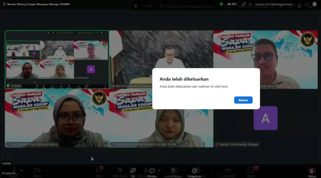Click the purple A avatar of Deputi 18
The height and width of the screenshot is (178, 321).
(265, 118)
